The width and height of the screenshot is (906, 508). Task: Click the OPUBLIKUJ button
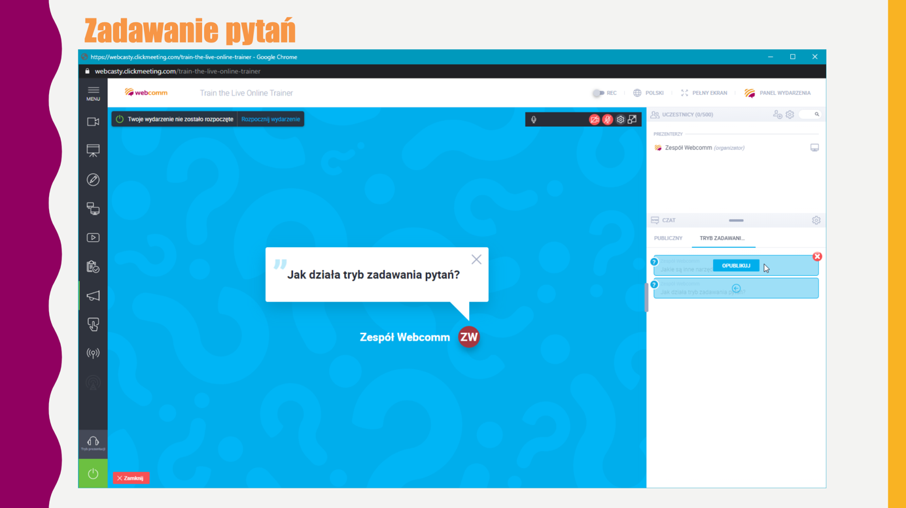click(736, 265)
